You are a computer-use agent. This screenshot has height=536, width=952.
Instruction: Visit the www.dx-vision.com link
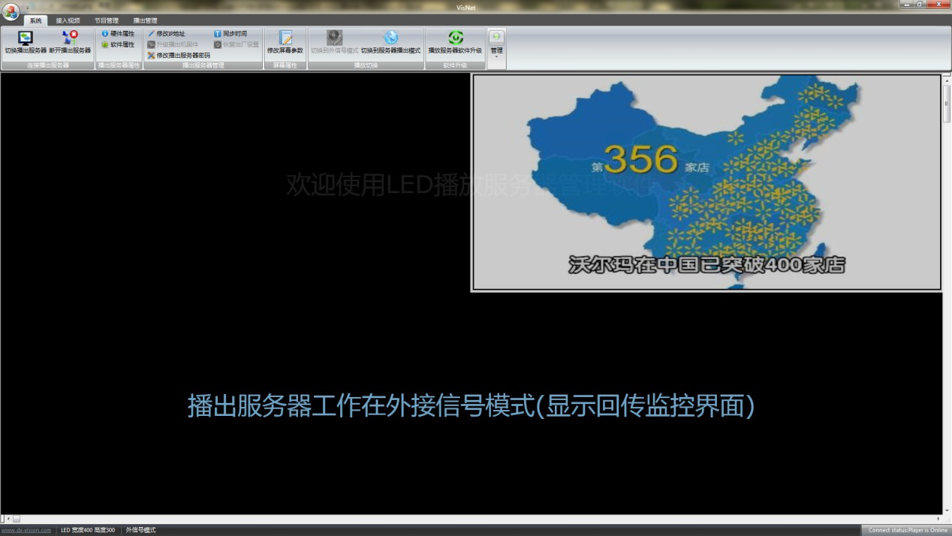coord(26,529)
